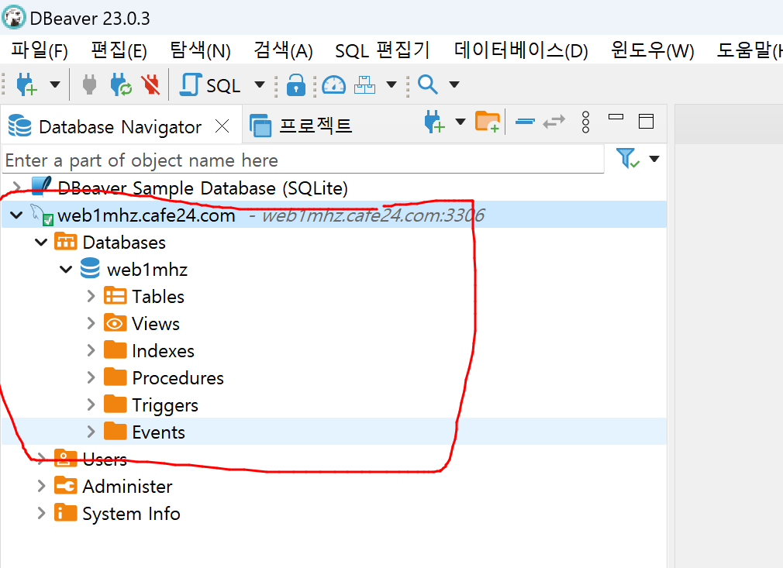Click navigator panel's New Connection plug icon

coord(434,122)
